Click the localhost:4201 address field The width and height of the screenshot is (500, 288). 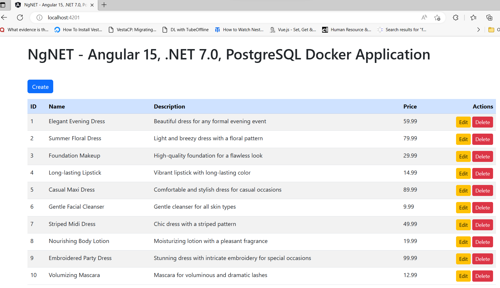(202, 18)
